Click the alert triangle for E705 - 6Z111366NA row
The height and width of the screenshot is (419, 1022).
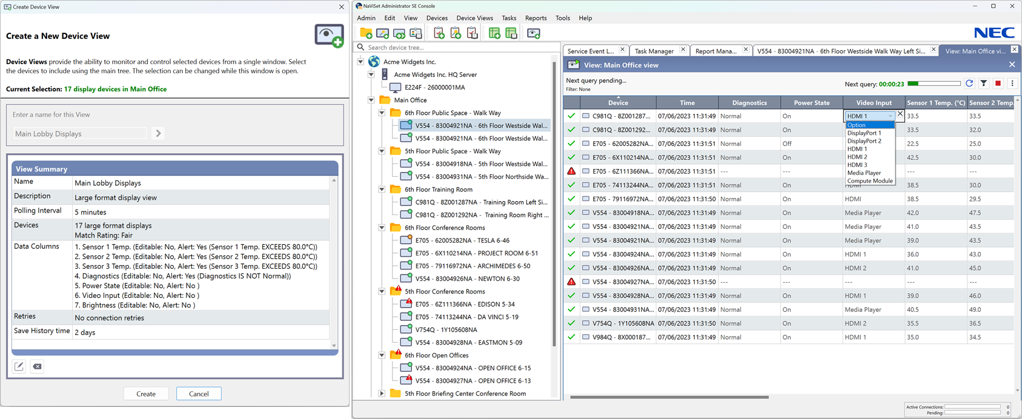(571, 171)
